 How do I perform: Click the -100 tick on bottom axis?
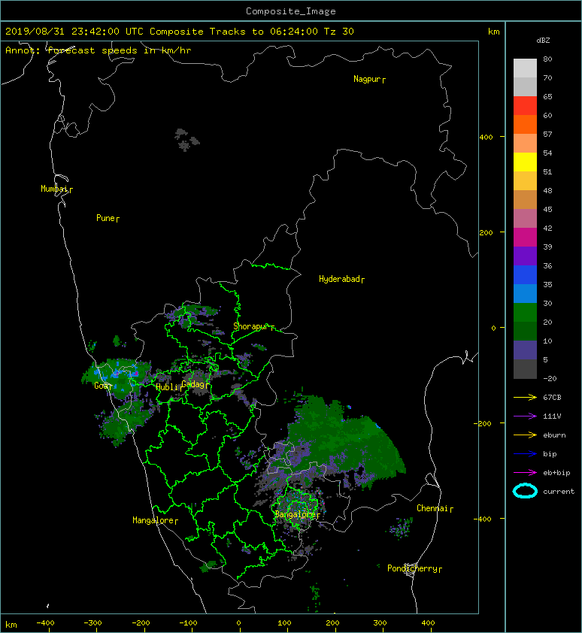188,623
